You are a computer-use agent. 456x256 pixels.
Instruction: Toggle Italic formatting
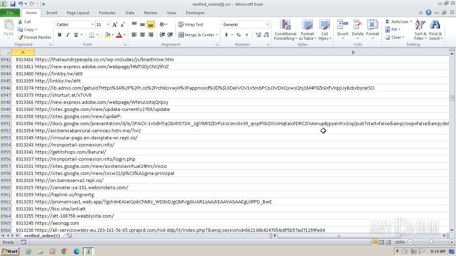(x=68, y=35)
